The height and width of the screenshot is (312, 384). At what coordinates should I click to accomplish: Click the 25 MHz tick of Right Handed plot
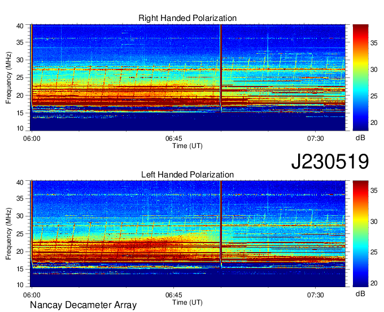(x=20, y=77)
